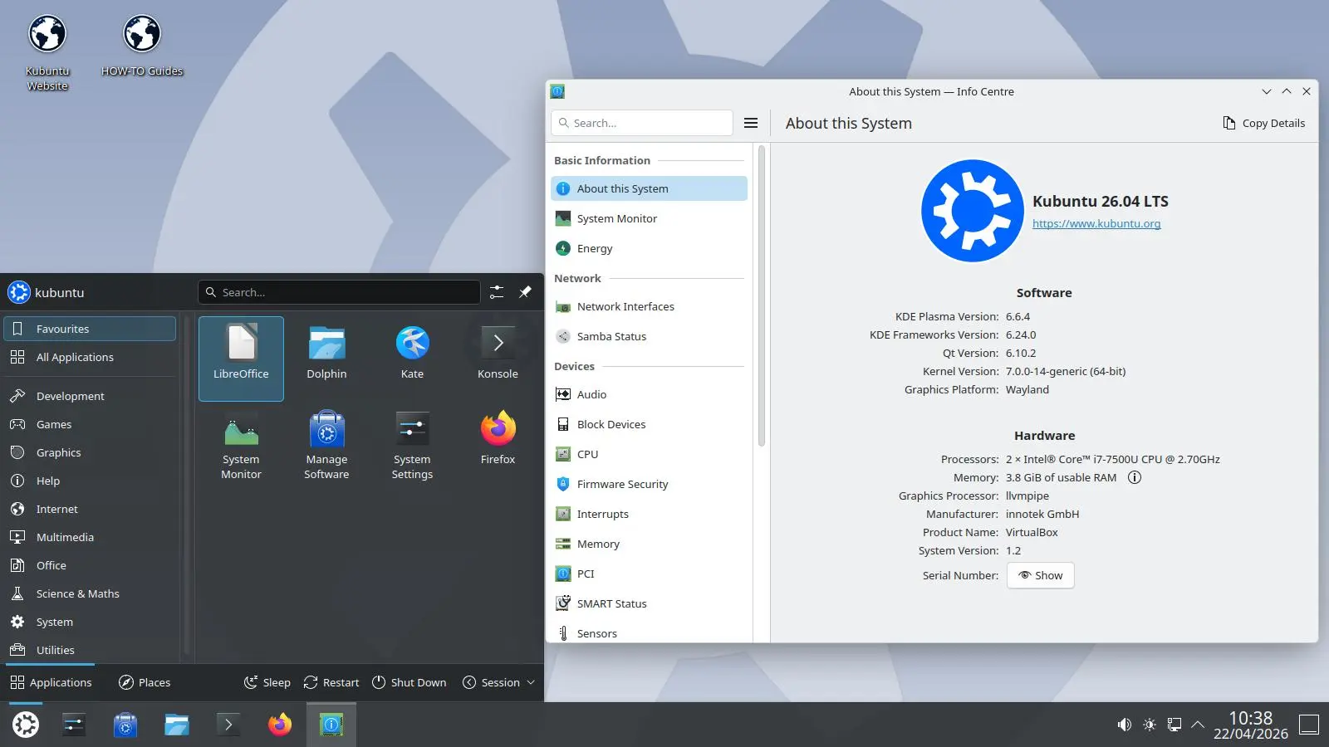Open Samba Status page
1329x747 pixels.
click(x=649, y=336)
